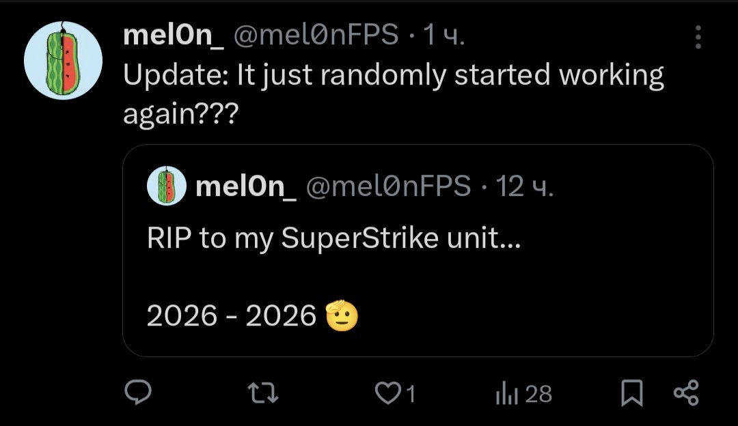Viewport: 738px width, 426px height.
Task: Like the tweet with the heart icon
Action: coord(389,393)
